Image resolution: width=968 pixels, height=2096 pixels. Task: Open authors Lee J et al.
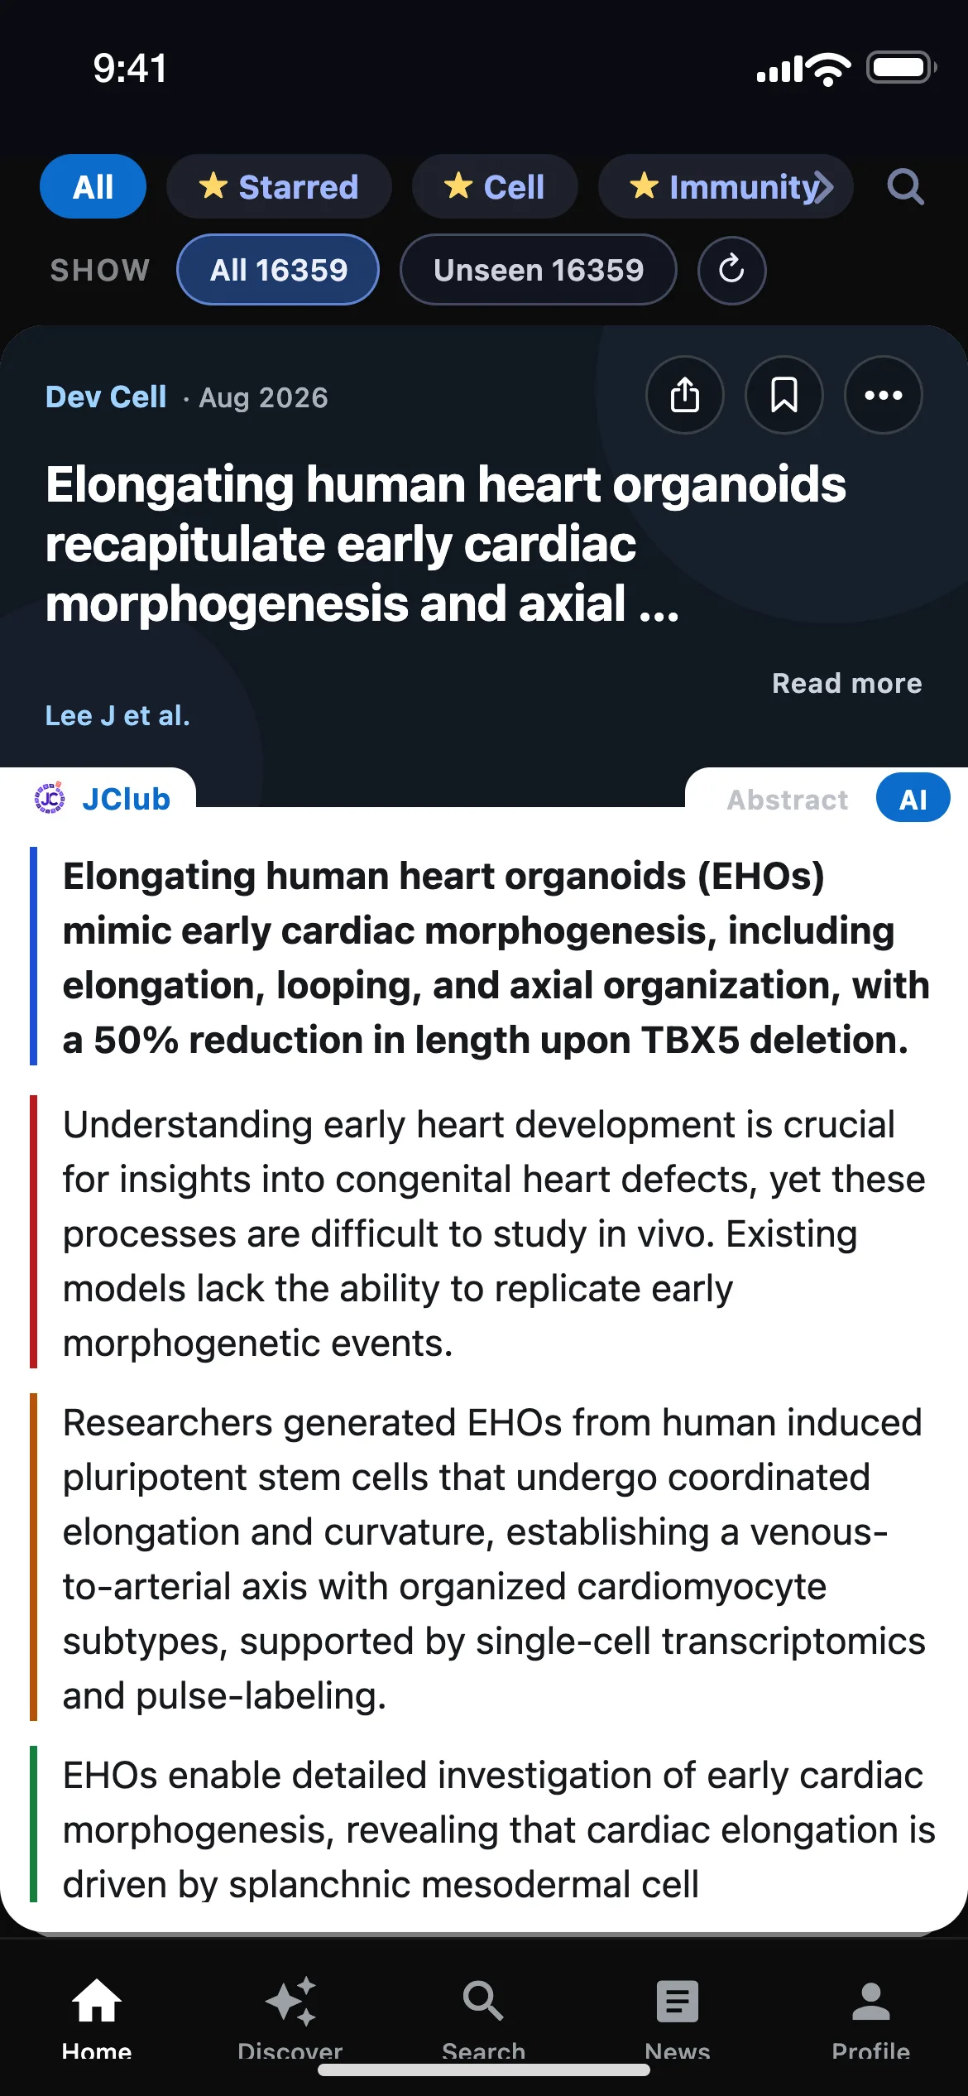(117, 715)
